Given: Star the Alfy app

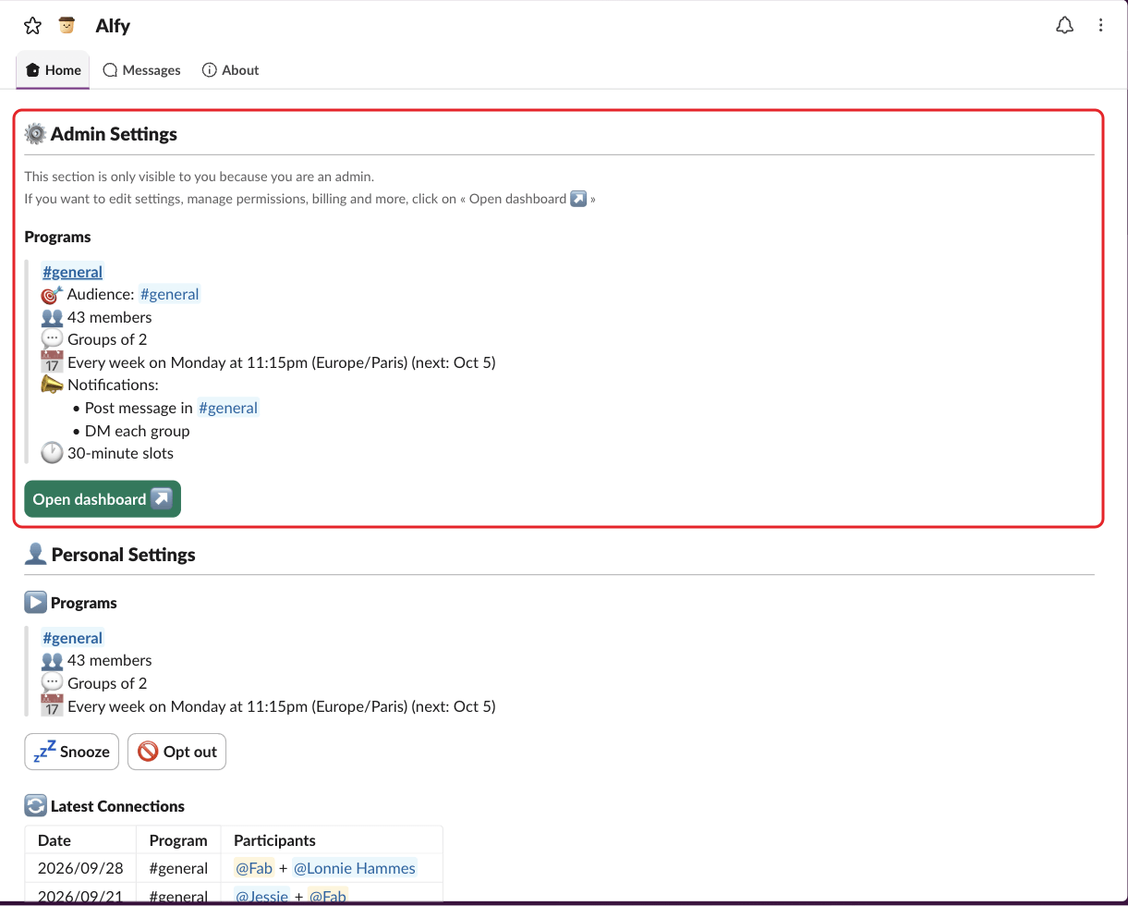Looking at the screenshot, I should pyautogui.click(x=32, y=26).
